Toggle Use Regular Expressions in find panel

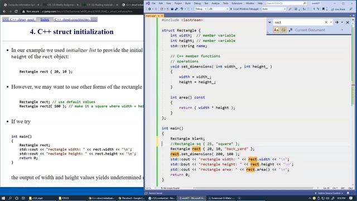click(291, 30)
